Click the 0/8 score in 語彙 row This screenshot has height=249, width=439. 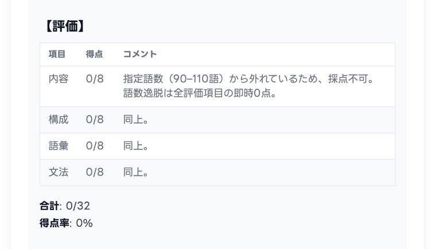pyautogui.click(x=95, y=146)
